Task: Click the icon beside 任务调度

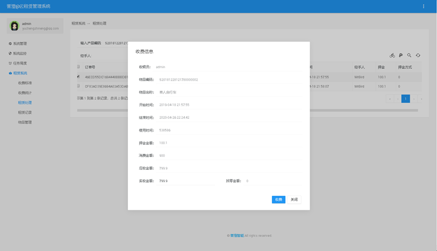Action: pos(10,63)
